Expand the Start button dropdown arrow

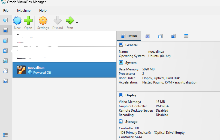click(77, 23)
